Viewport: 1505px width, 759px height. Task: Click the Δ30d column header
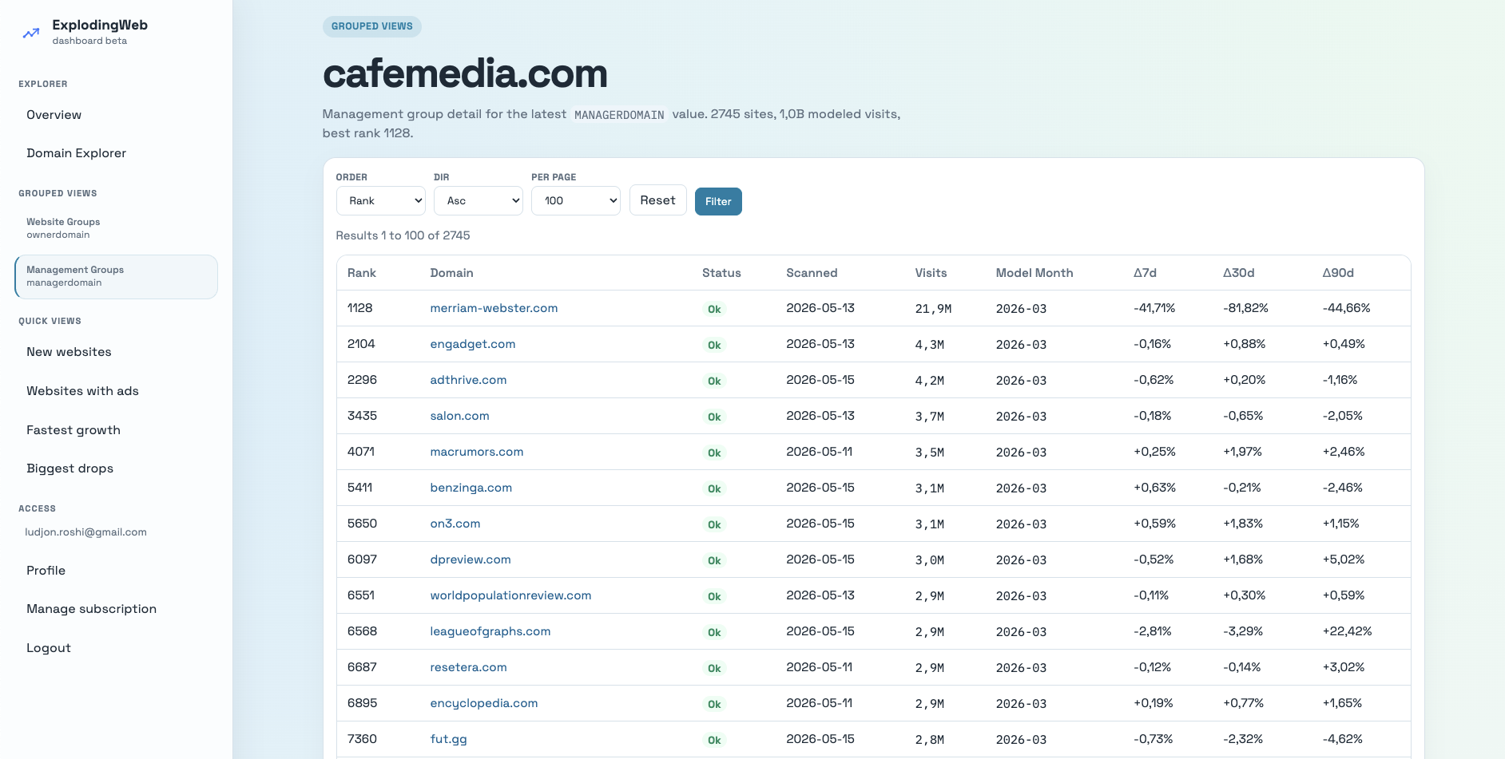(1238, 273)
